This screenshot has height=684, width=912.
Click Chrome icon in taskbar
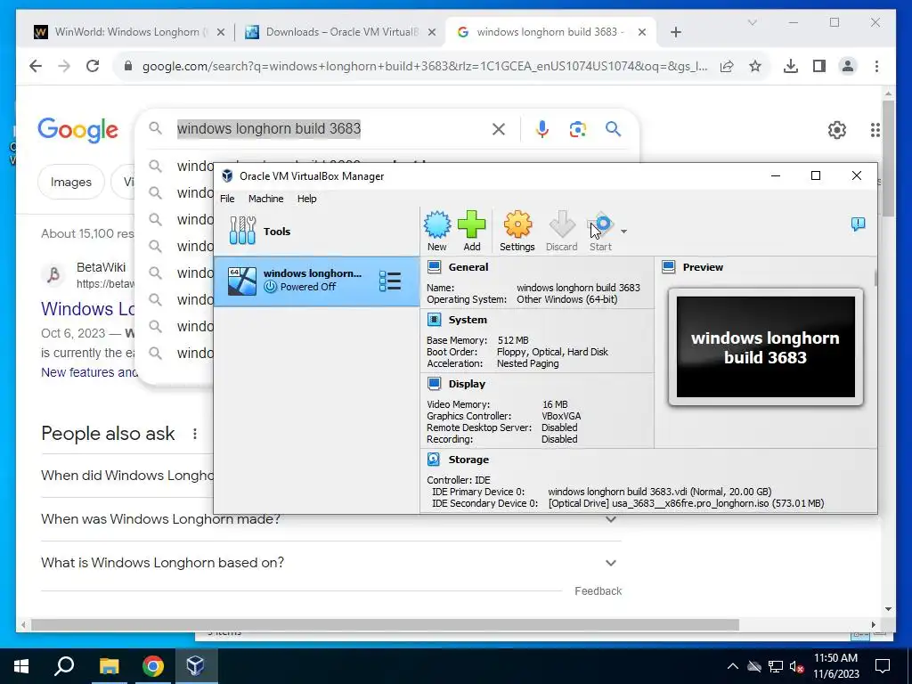point(153,666)
